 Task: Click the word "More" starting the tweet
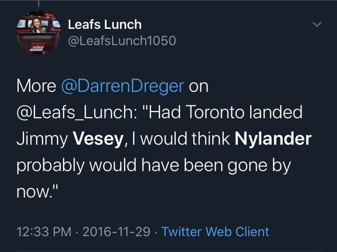(x=36, y=86)
